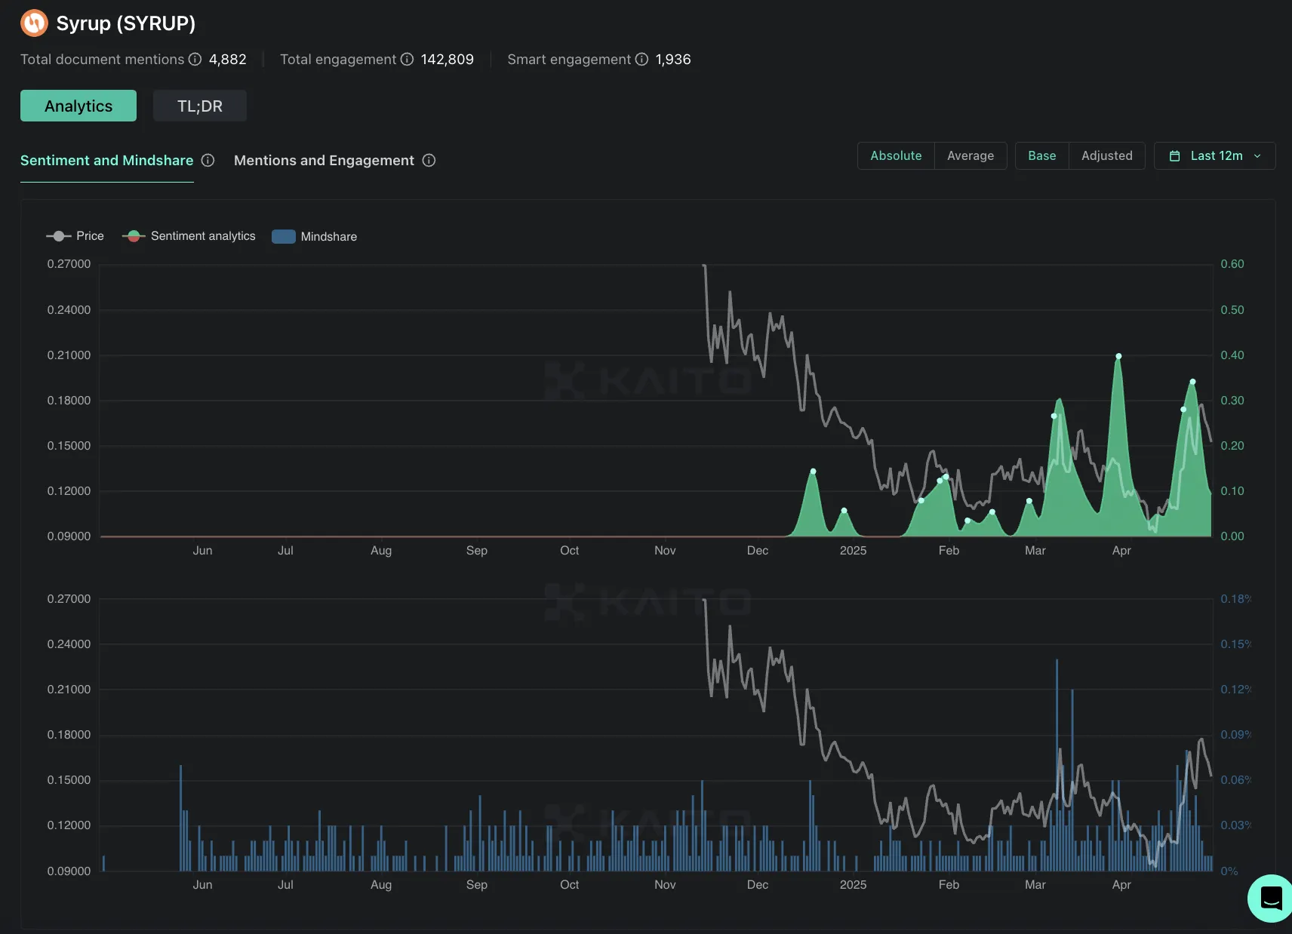The height and width of the screenshot is (934, 1292).
Task: Toggle Sentiment analytics series in legend
Action: coord(189,236)
